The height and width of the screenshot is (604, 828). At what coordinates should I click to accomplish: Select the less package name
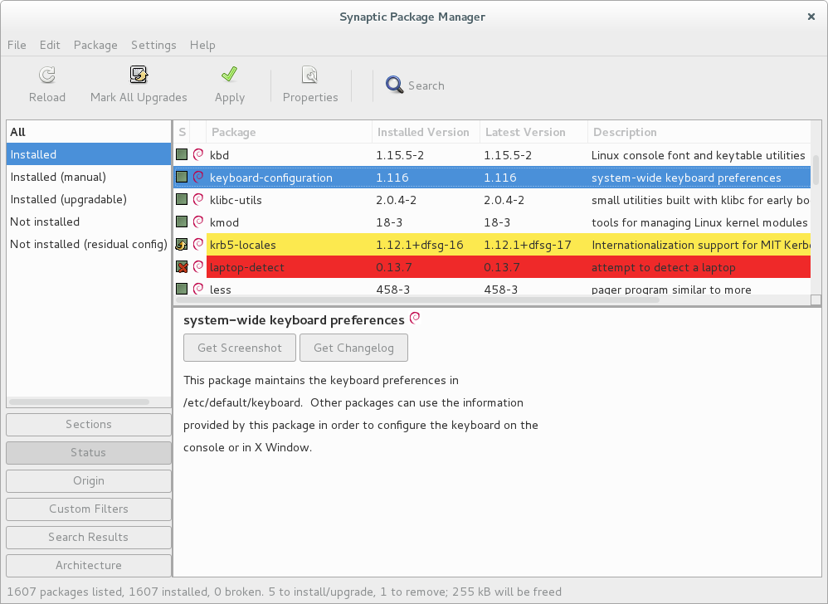pos(220,290)
